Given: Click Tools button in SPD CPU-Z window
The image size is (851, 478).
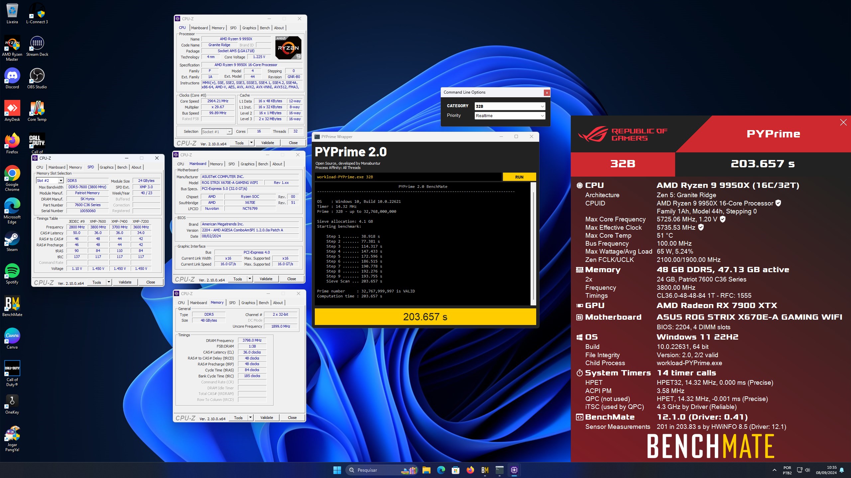Looking at the screenshot, I should tap(97, 282).
